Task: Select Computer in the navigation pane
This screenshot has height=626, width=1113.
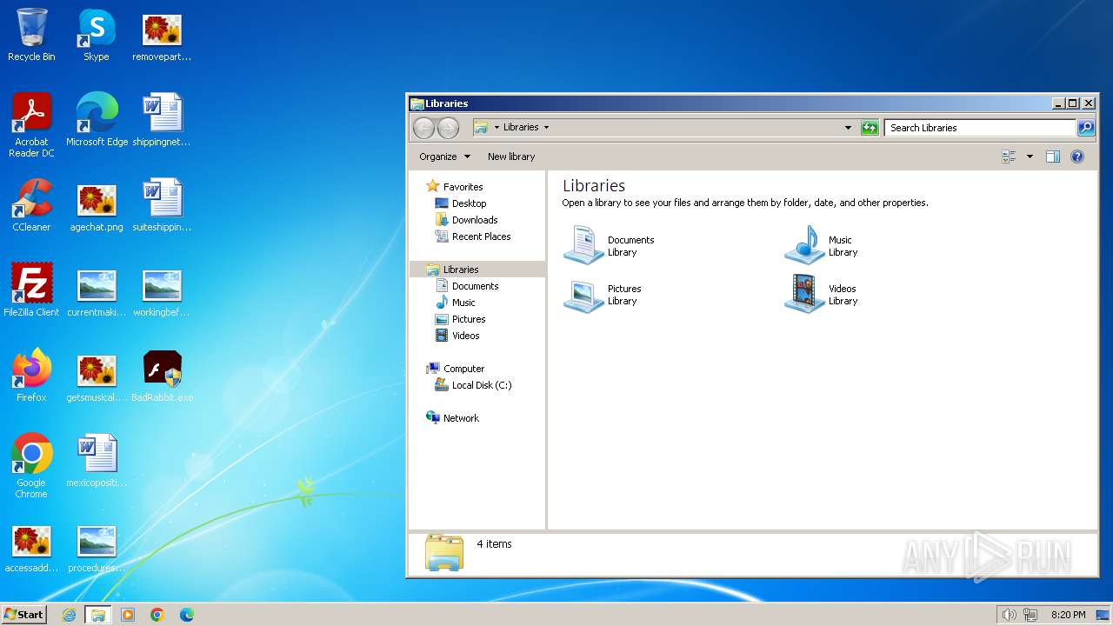Action: tap(456, 369)
